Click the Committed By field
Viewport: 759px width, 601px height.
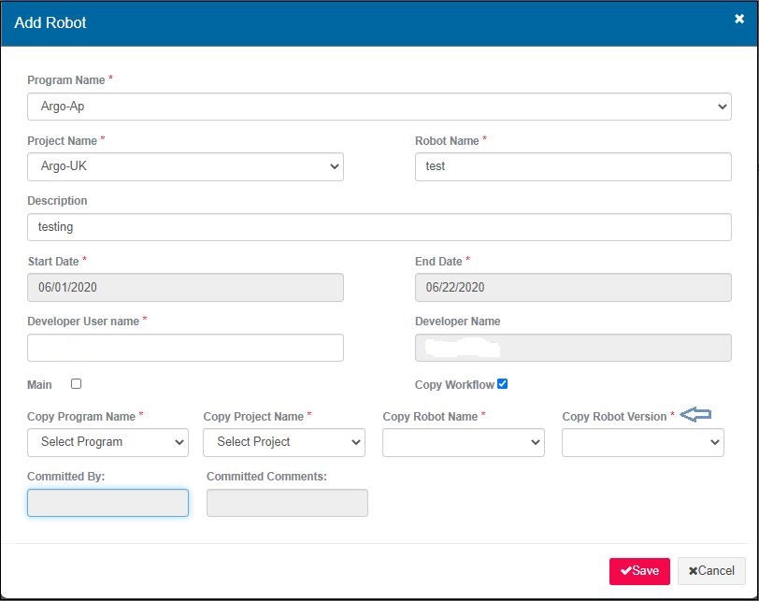tap(107, 503)
